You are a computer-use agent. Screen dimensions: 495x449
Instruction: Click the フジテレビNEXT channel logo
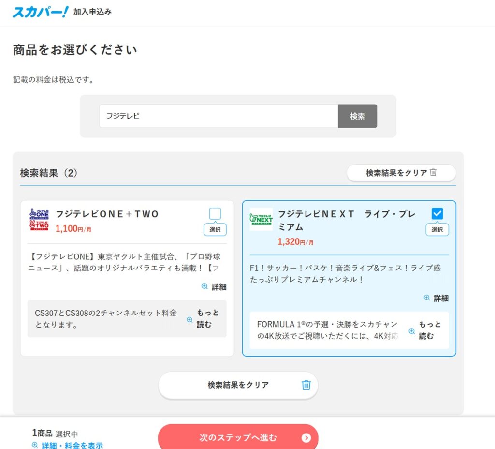click(x=261, y=219)
